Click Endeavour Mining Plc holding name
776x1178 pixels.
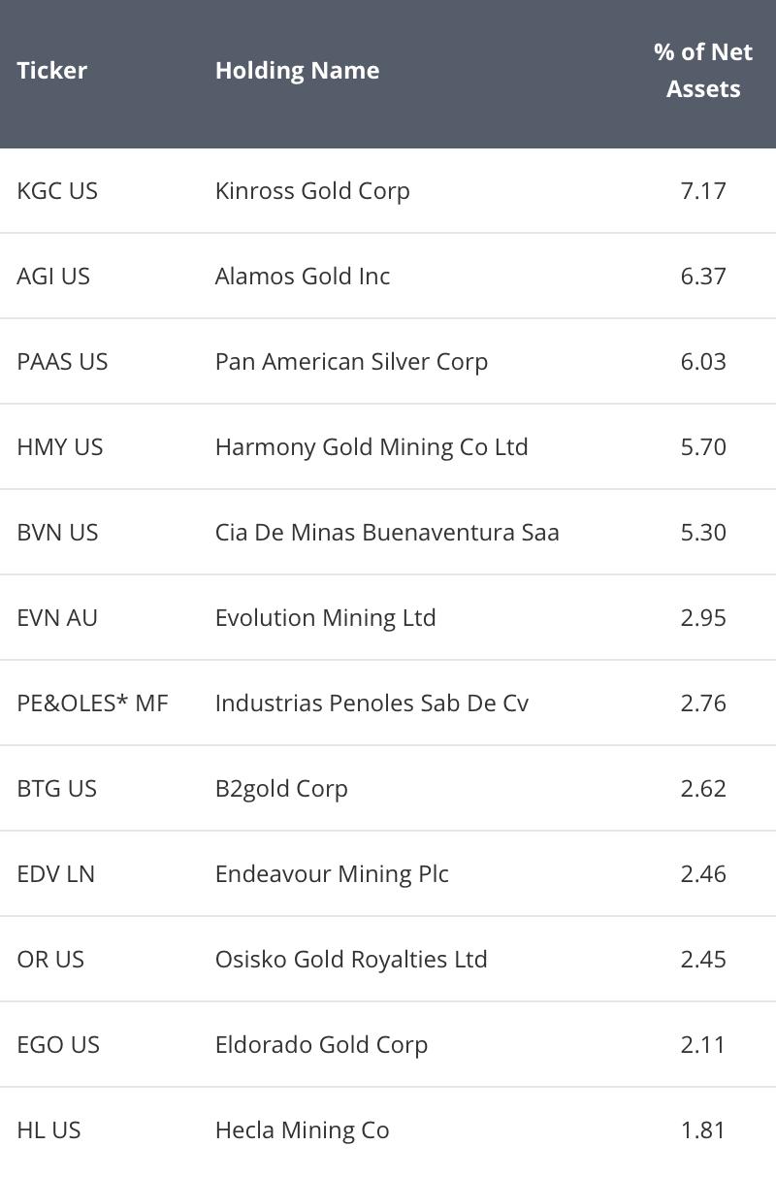[332, 874]
